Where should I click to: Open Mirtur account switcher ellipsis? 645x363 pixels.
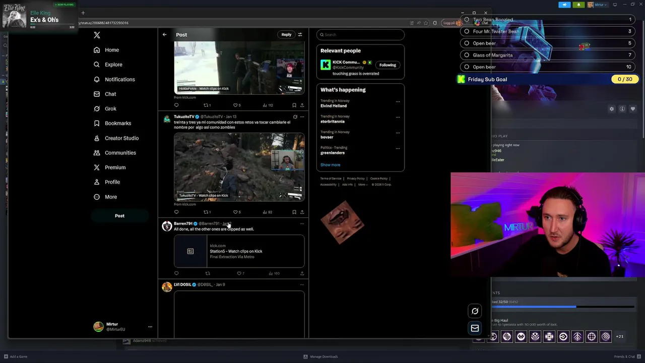pyautogui.click(x=150, y=327)
